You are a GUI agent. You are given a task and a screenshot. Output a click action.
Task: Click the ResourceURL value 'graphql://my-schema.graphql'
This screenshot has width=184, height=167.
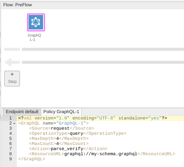[101, 154]
